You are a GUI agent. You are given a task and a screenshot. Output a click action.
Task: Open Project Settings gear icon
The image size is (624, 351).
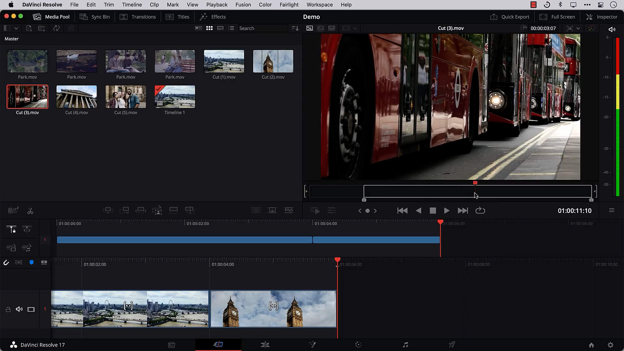610,345
